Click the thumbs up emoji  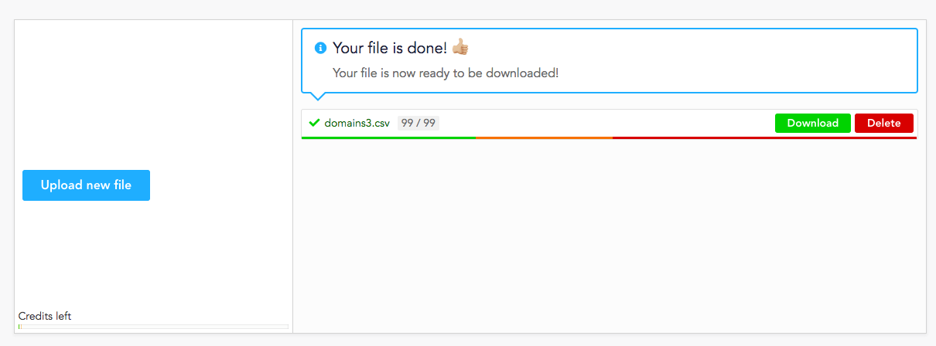coord(460,48)
